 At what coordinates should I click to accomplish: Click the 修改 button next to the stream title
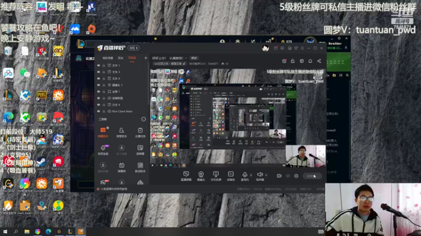[x=194, y=58]
